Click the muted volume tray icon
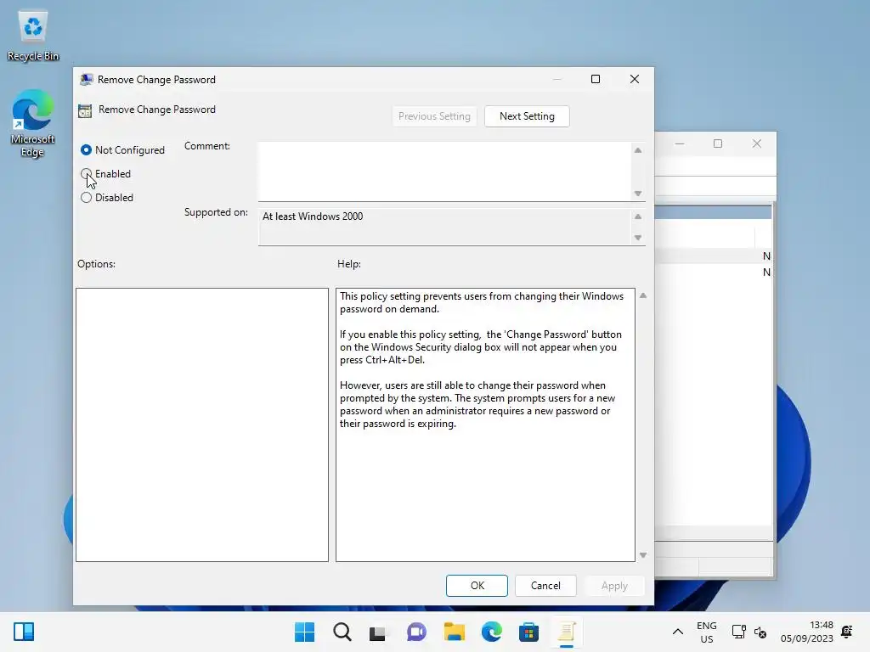 pyautogui.click(x=760, y=632)
